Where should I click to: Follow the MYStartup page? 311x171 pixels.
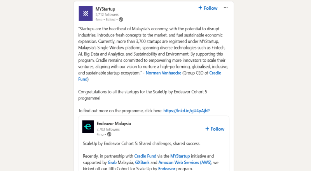[208, 8]
